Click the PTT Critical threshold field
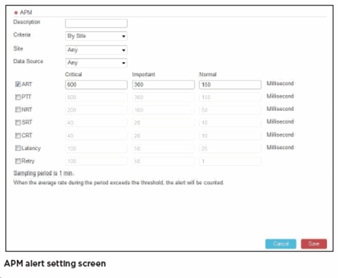Viewport: 338px width, 278px height. [x=96, y=97]
